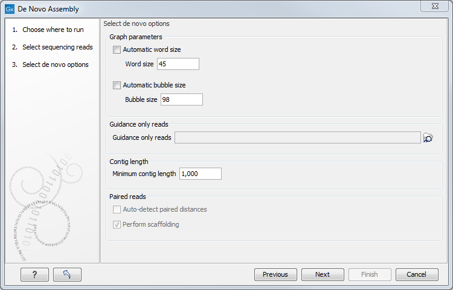Go back with the Previous button
Screen dimensions: 453x290
275,274
